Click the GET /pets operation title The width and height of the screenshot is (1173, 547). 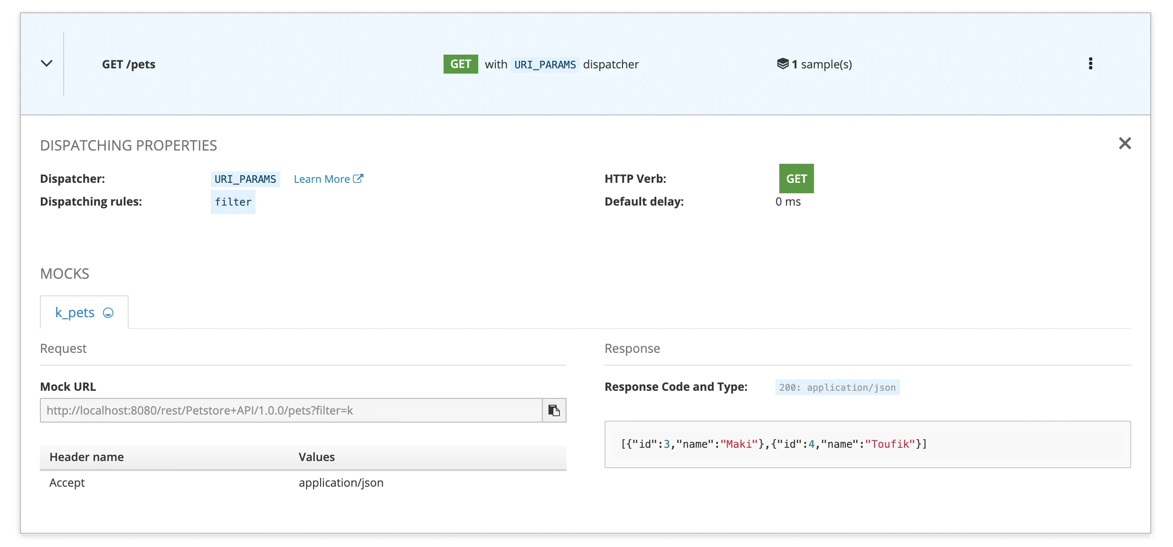pos(129,64)
